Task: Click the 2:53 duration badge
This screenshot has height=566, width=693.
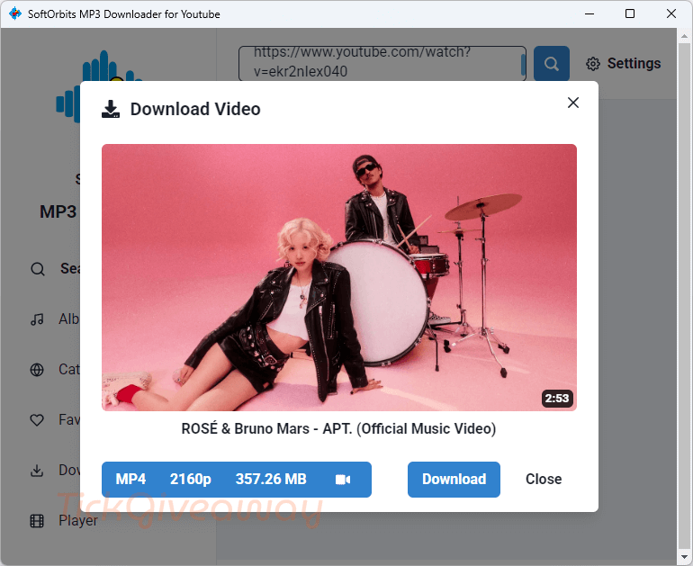Action: 557,399
